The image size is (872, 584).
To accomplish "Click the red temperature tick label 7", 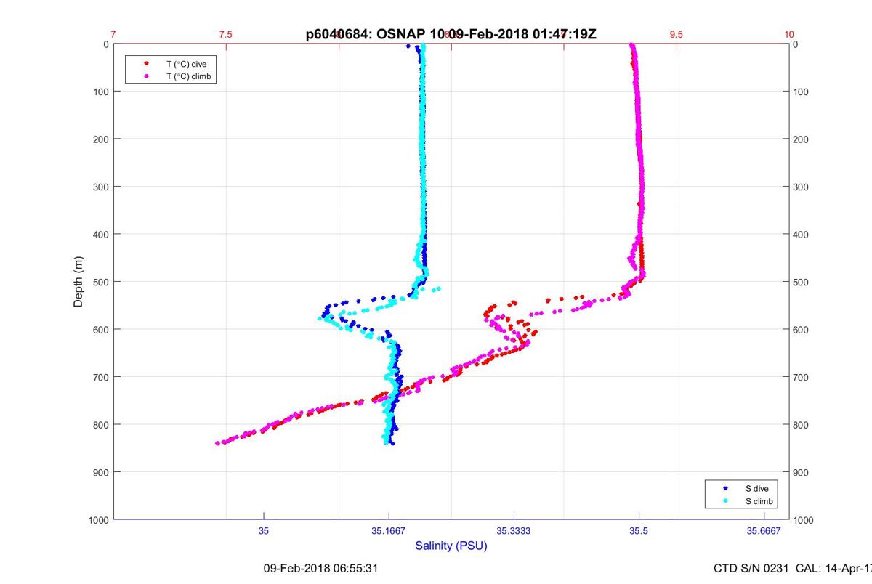I will (x=113, y=34).
